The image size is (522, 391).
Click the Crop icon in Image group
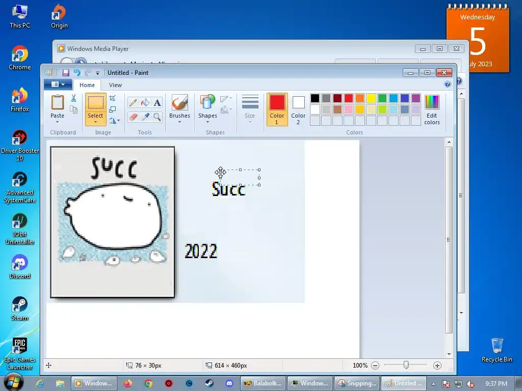[113, 98]
